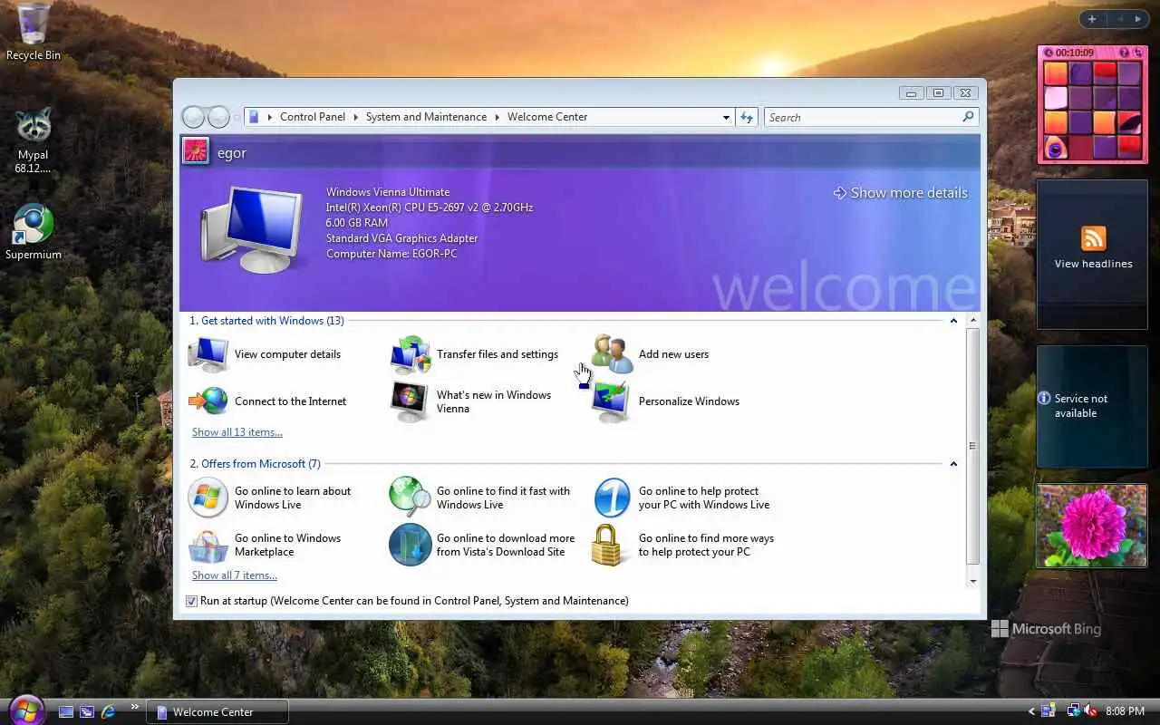
Task: Click View headlines in feed gadget
Action: pos(1093,264)
